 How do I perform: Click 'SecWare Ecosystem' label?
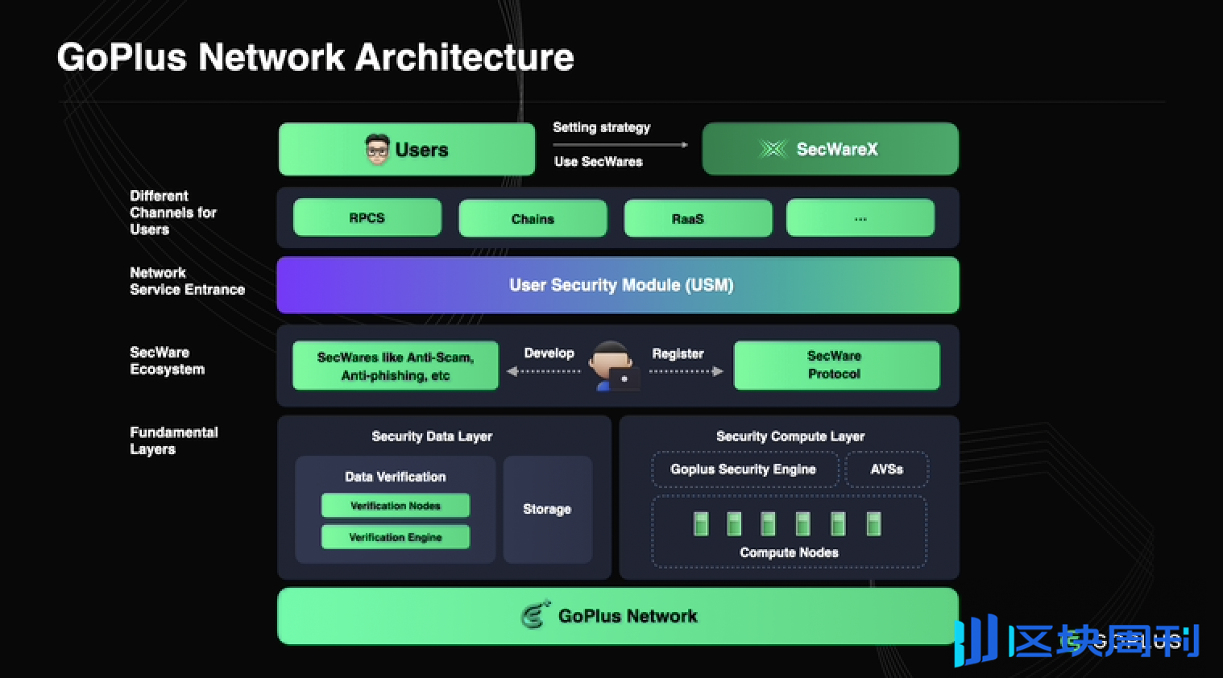168,361
